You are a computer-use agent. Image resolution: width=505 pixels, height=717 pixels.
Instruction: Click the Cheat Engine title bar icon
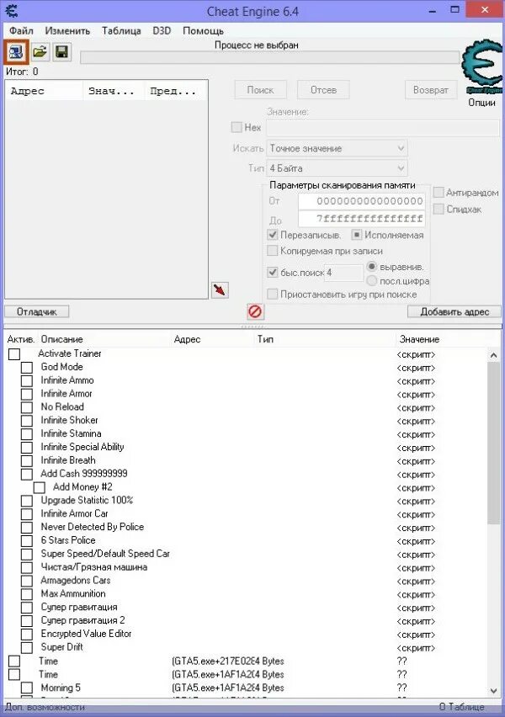(x=12, y=10)
